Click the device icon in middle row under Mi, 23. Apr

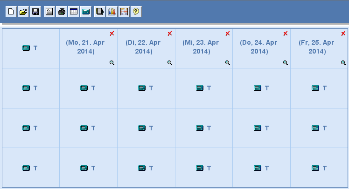point(200,128)
